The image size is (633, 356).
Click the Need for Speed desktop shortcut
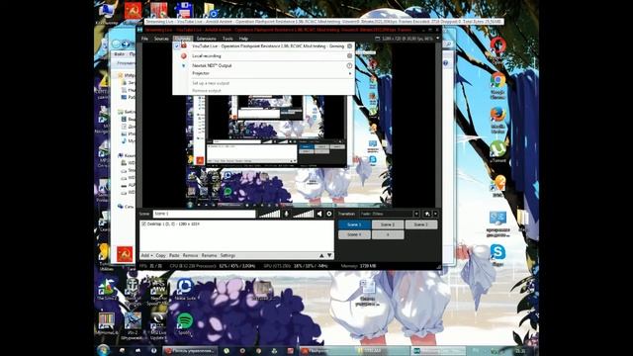click(158, 292)
